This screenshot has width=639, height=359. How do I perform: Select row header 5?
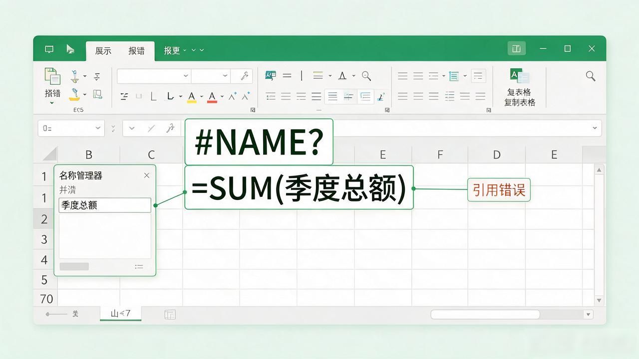pos(44,280)
